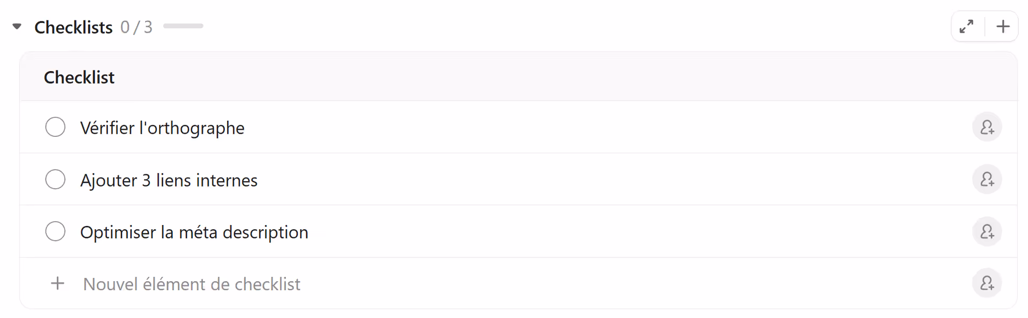Click the 0 / 3 completion counter

(137, 27)
